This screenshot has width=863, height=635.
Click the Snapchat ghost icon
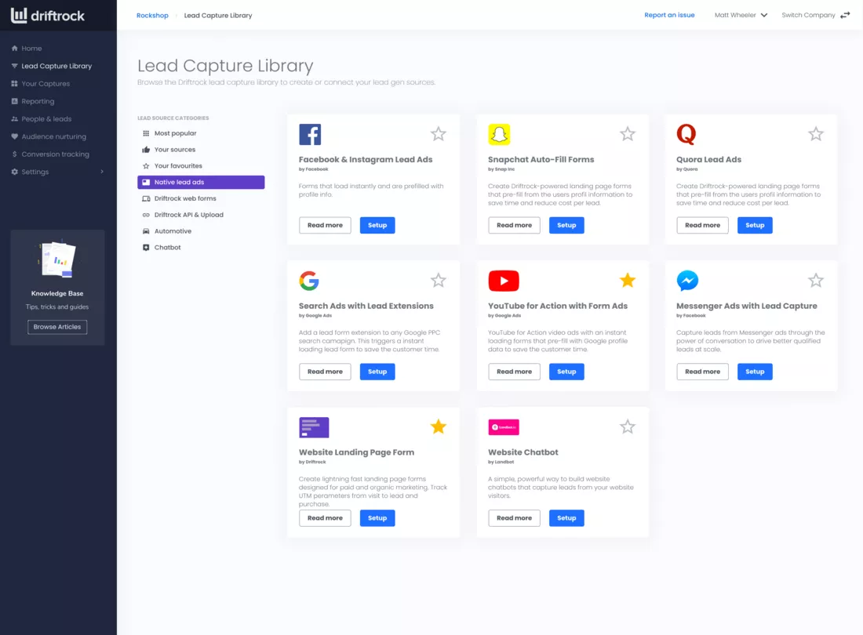[x=499, y=134]
